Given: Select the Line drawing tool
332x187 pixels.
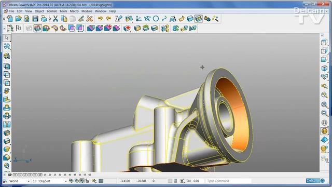Looking at the screenshot, I should pos(147,19).
